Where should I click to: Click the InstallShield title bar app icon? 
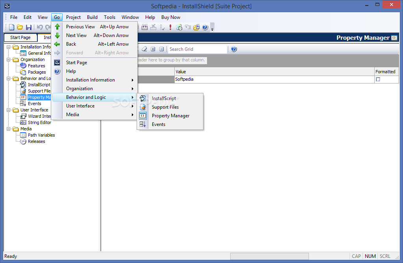click(x=7, y=6)
